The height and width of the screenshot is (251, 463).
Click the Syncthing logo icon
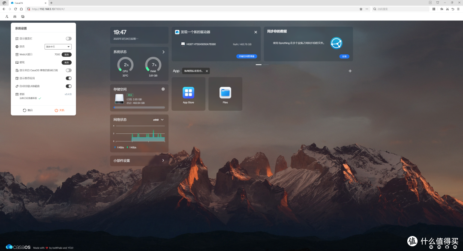coord(336,43)
